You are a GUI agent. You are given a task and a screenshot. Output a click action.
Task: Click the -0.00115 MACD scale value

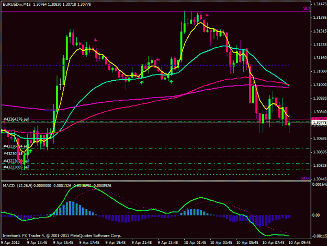tap(319, 236)
